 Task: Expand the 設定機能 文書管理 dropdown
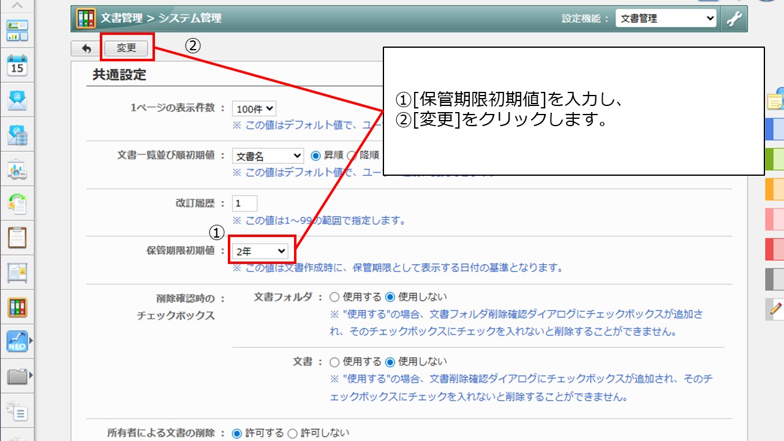pyautogui.click(x=665, y=19)
